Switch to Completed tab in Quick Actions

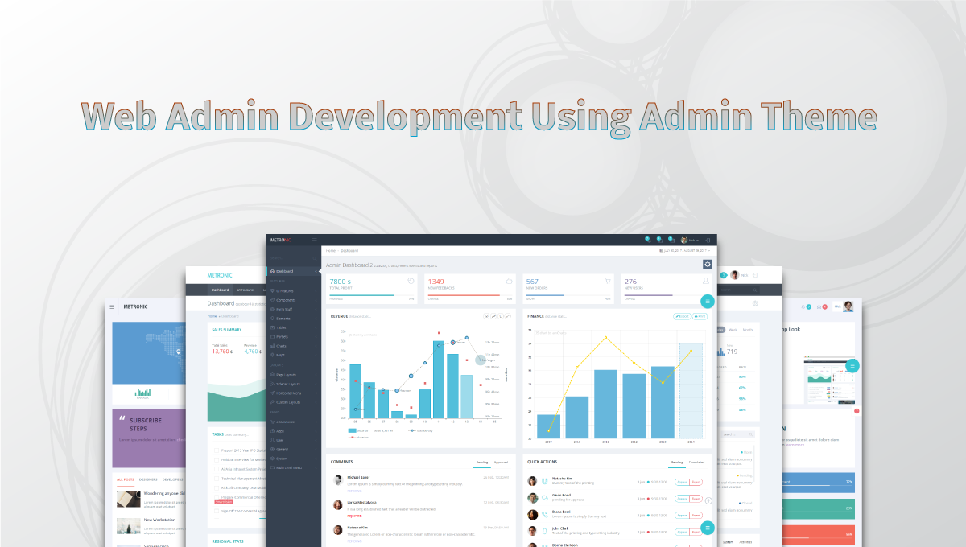[x=696, y=463]
